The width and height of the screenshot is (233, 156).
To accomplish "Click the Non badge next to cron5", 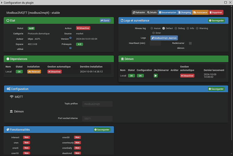I will pyautogui.click(x=26, y=148).
